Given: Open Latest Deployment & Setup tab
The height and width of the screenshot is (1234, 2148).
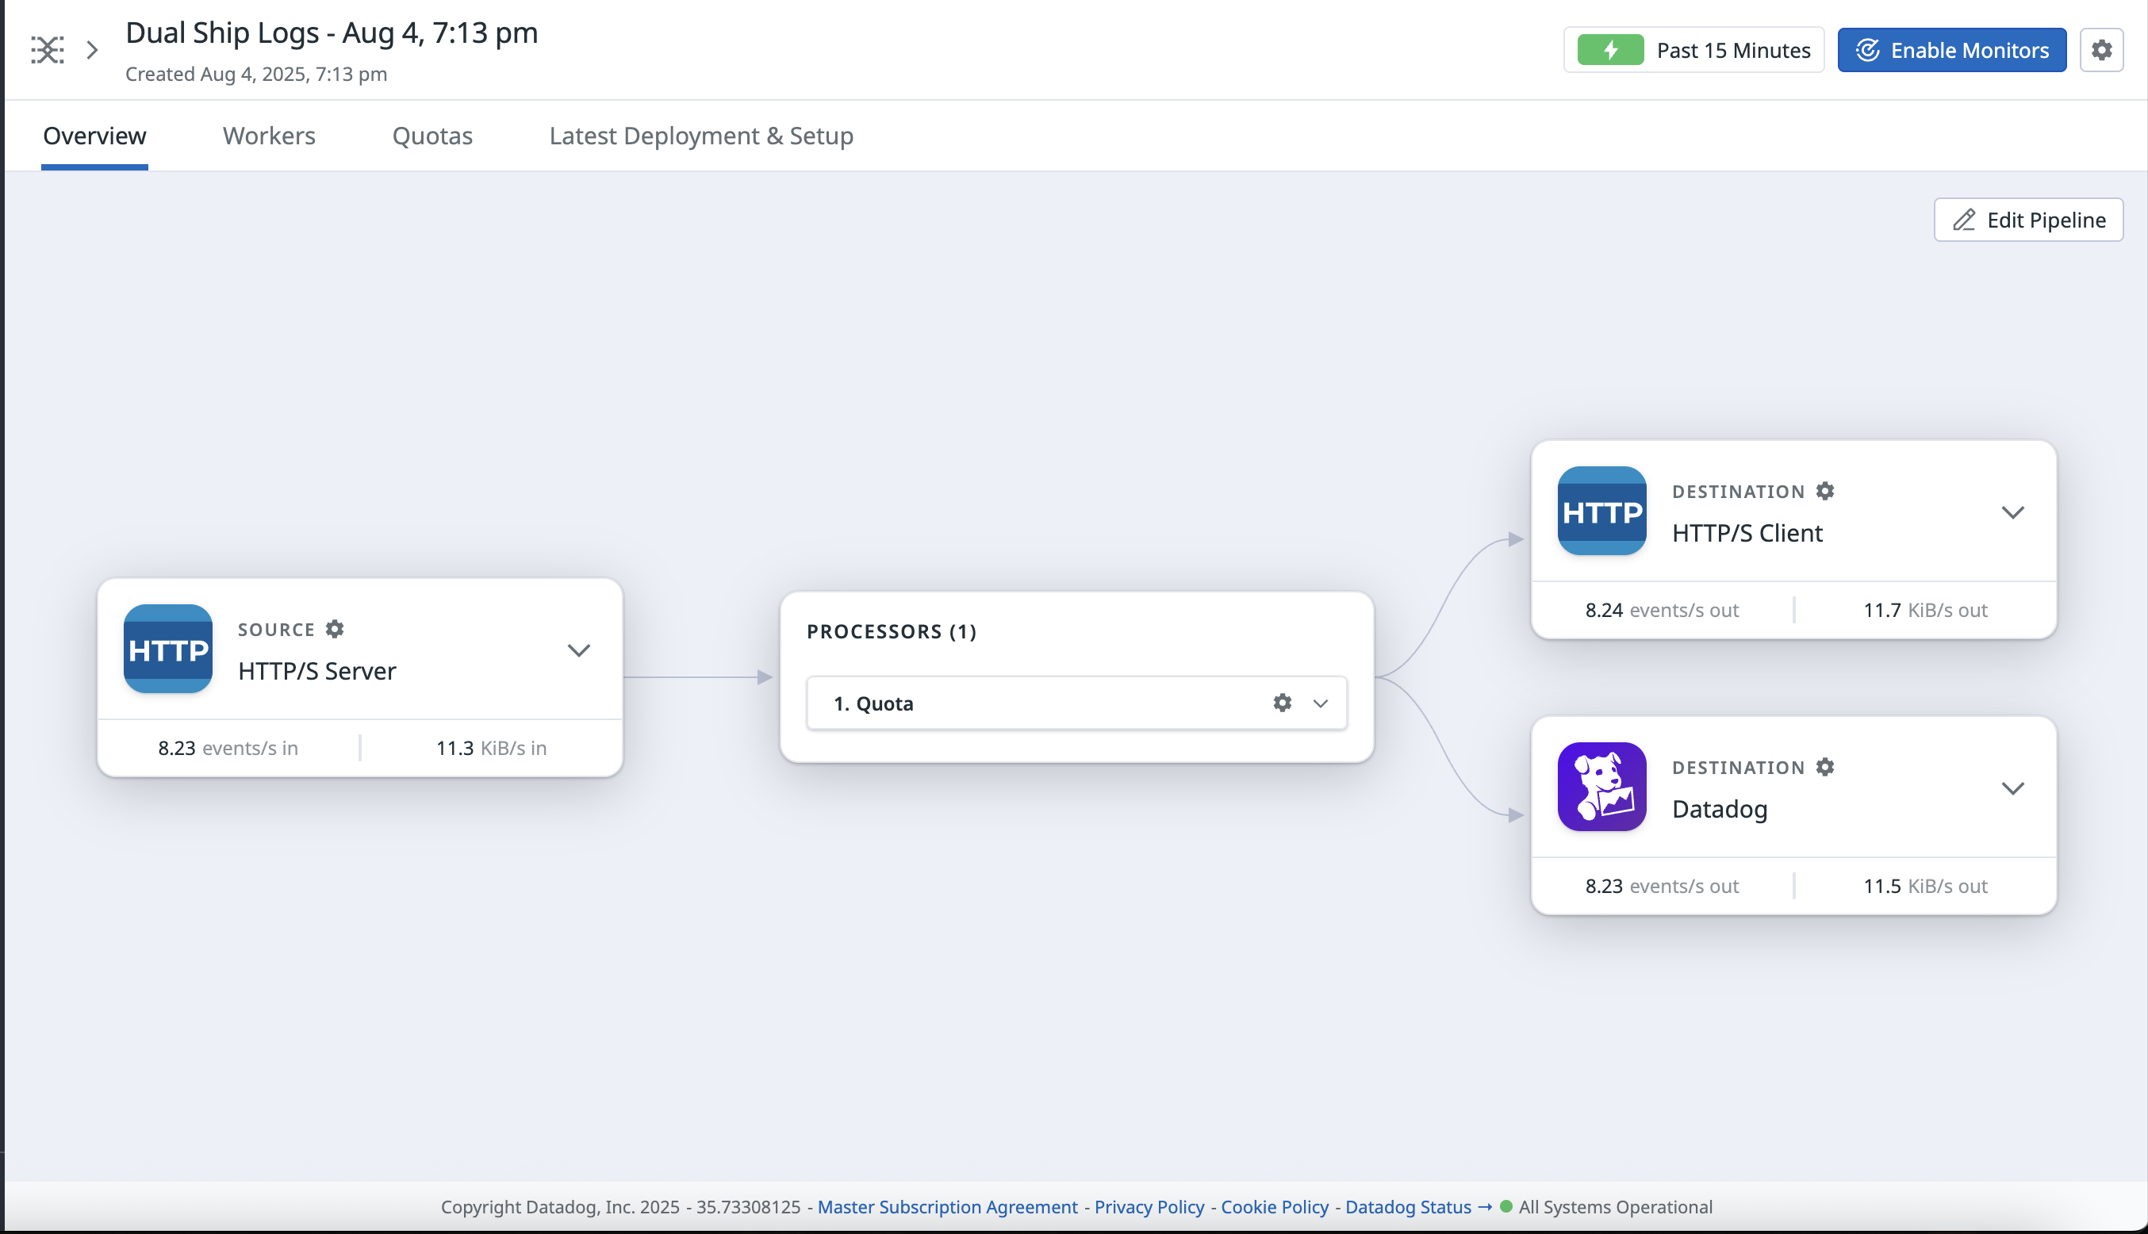Looking at the screenshot, I should click(701, 136).
